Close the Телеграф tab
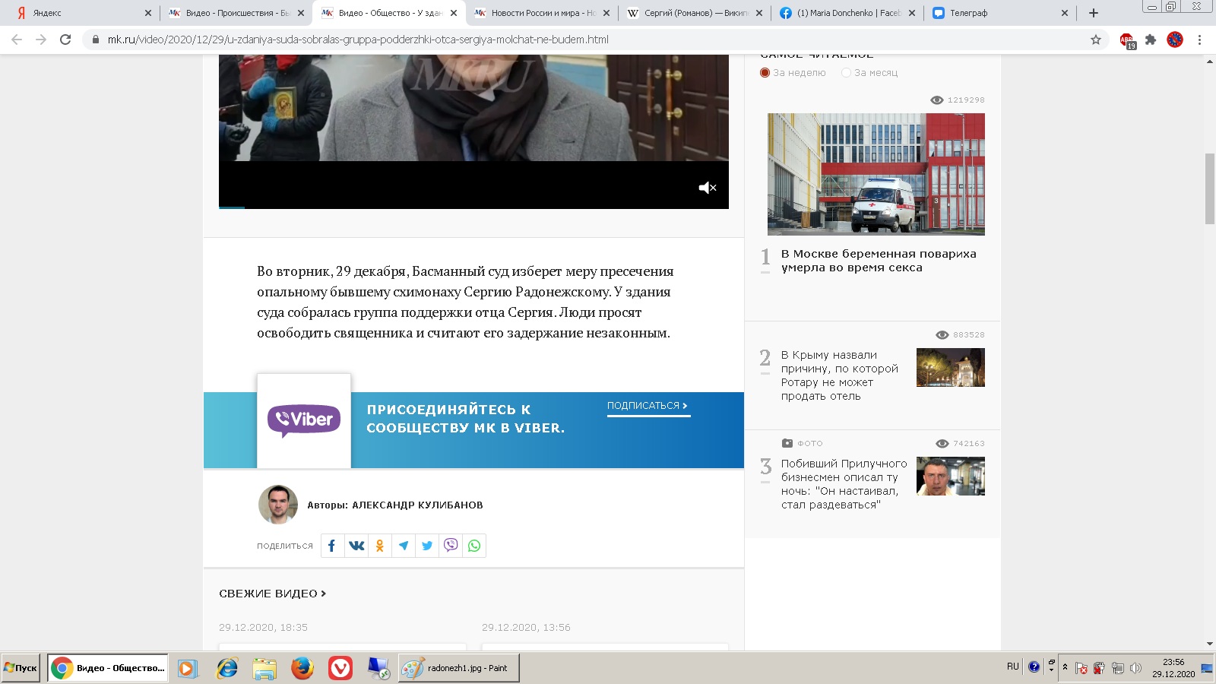1216x684 pixels. pos(1064,13)
